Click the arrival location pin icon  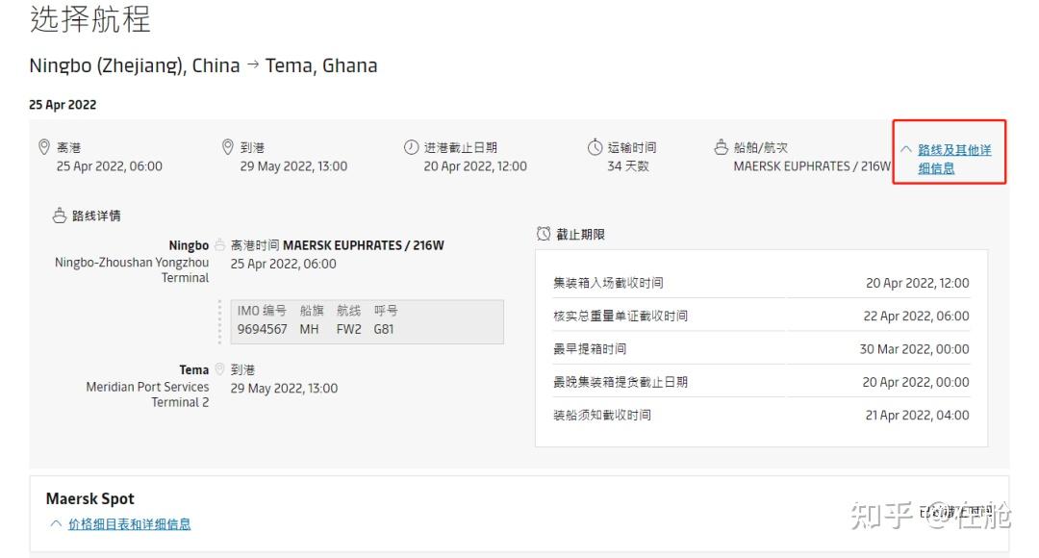[228, 147]
